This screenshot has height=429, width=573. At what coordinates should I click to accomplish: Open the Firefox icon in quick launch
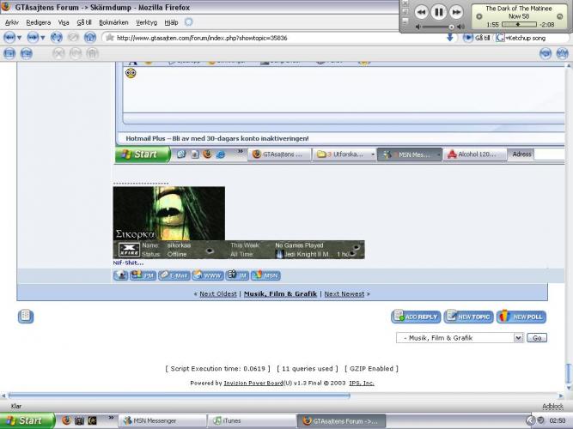[66, 420]
